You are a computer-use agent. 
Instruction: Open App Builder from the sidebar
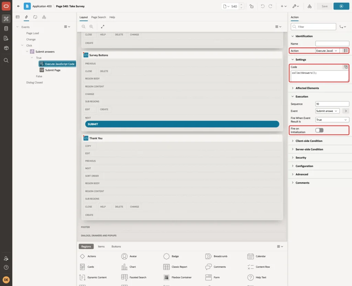coord(6,19)
